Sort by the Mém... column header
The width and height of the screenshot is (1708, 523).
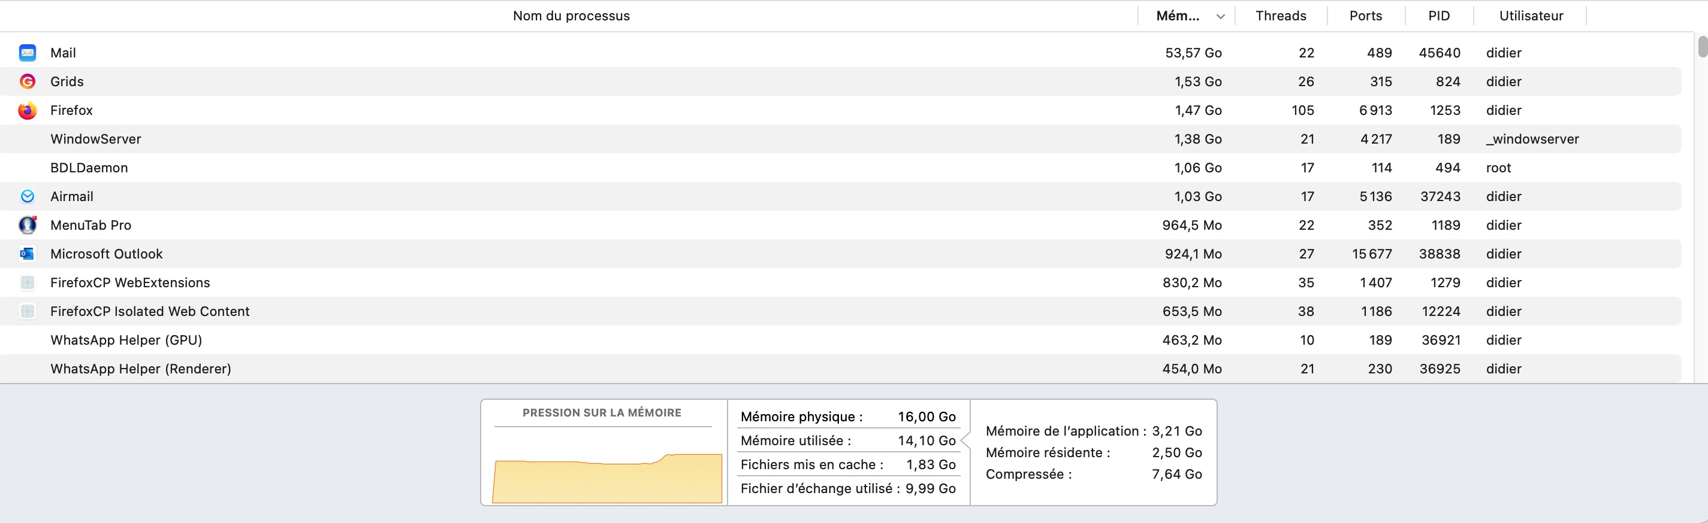click(x=1186, y=16)
